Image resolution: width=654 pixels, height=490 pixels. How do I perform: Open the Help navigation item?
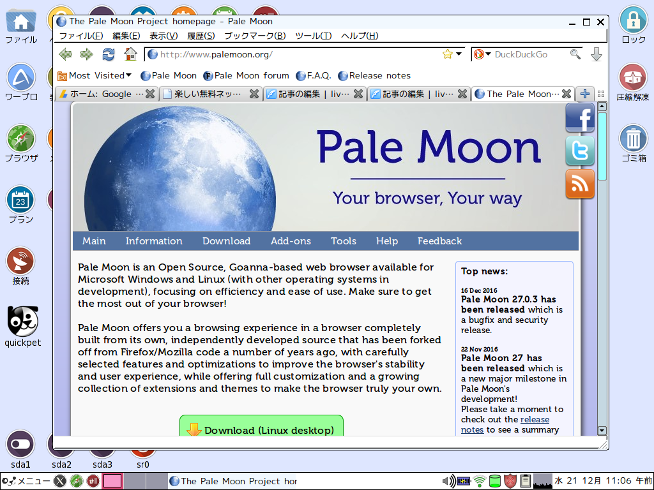coord(387,241)
